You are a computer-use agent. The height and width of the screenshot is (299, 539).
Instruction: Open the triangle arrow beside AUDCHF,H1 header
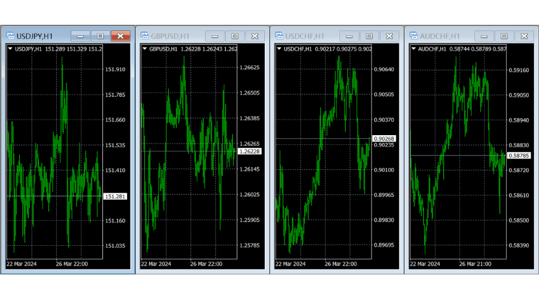(x=413, y=49)
